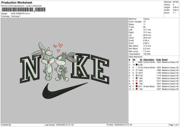Image resolution: width=180 pixels, height=127 pixels.
Task: Click the 'N#' column header
Action: point(134,60)
